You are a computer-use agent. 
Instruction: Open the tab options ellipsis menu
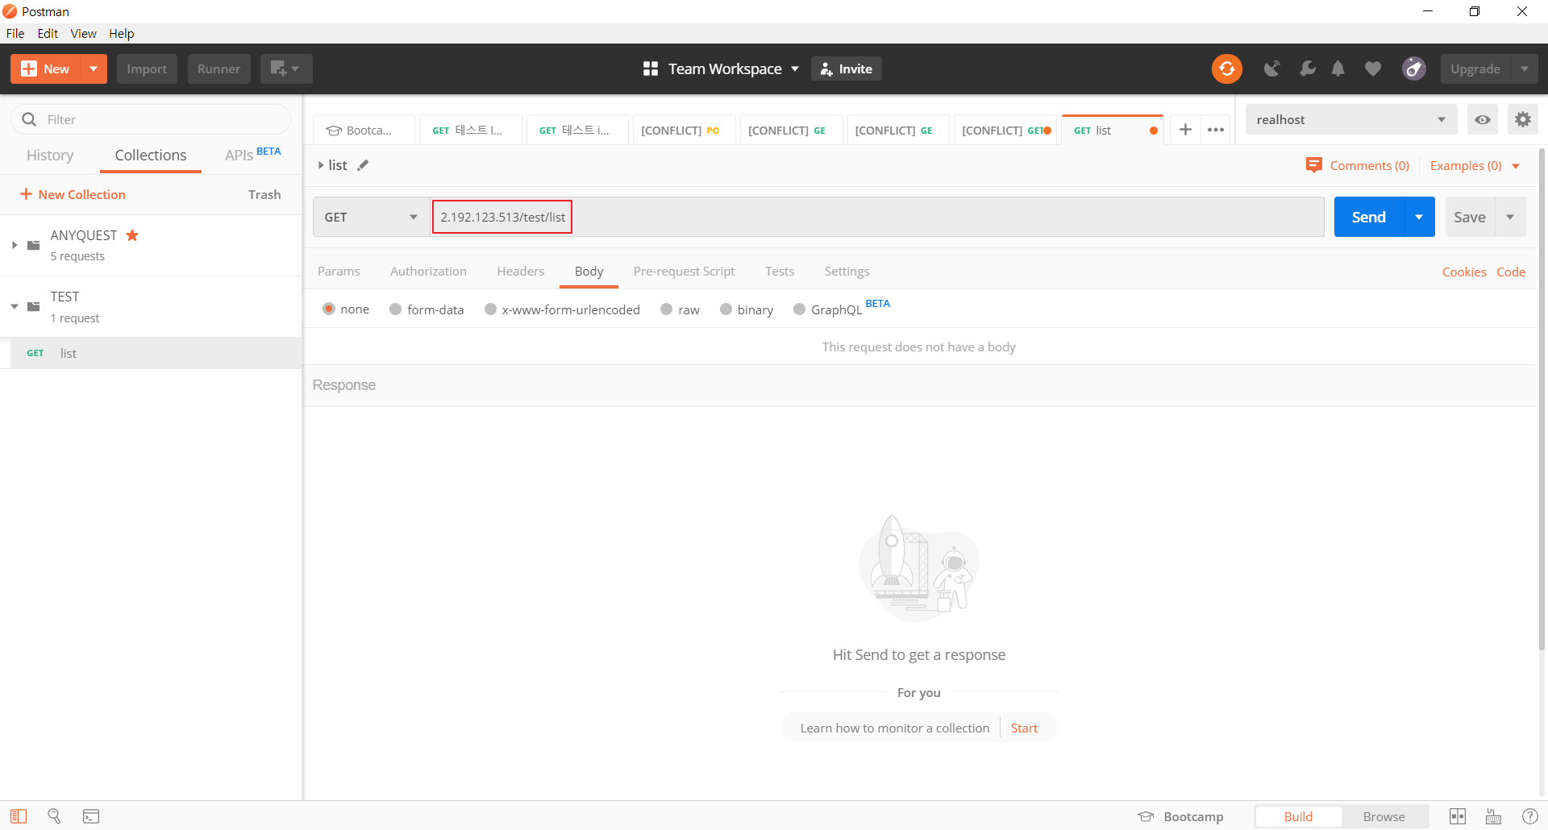tap(1216, 130)
